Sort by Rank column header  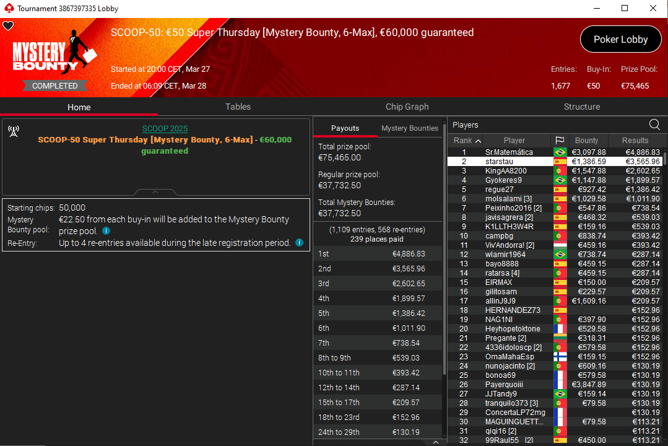coord(467,140)
